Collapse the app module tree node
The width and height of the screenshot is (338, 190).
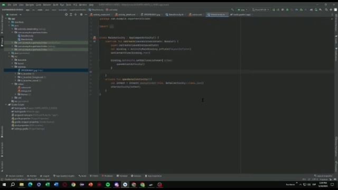pos(6,19)
